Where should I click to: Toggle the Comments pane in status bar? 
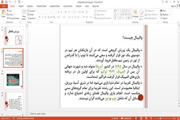click(126, 118)
